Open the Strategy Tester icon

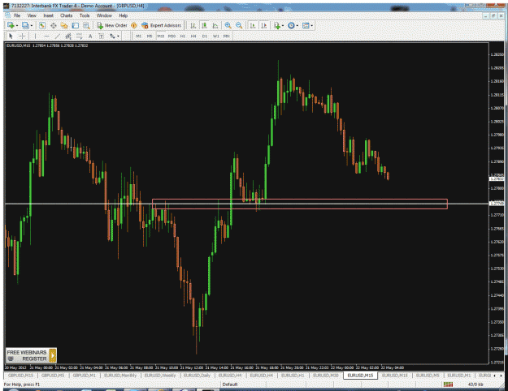pos(86,25)
